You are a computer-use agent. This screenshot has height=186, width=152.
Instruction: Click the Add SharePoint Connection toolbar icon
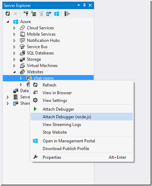(49, 14)
